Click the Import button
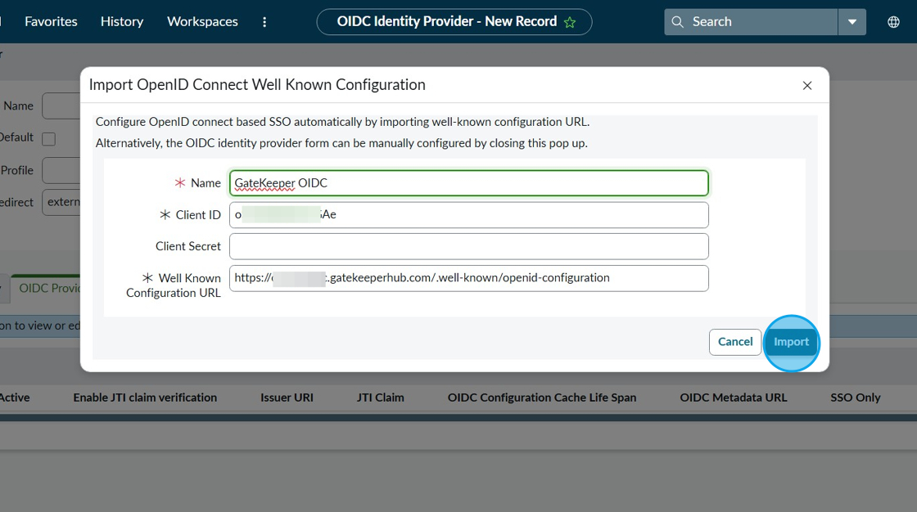917x512 pixels. [791, 342]
